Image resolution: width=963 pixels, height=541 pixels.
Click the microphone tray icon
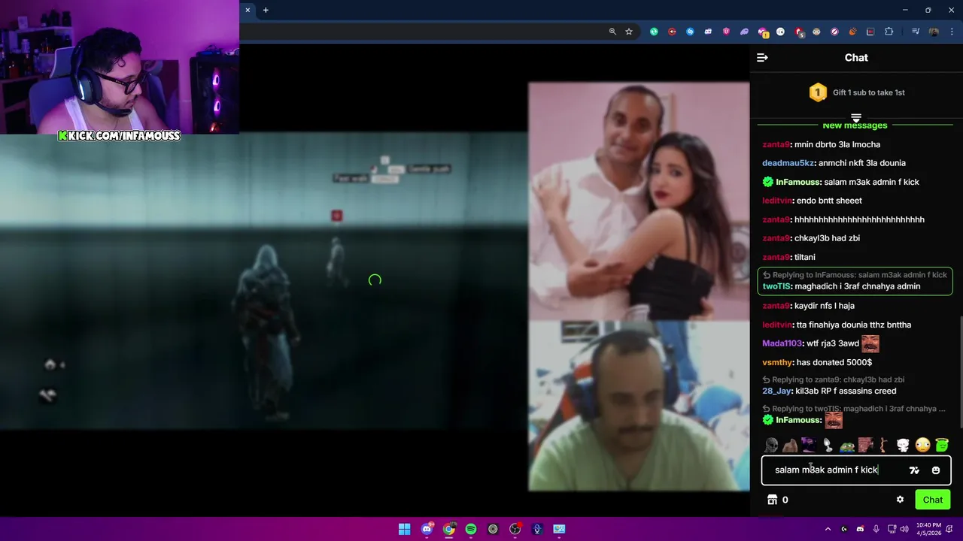pyautogui.click(x=876, y=529)
